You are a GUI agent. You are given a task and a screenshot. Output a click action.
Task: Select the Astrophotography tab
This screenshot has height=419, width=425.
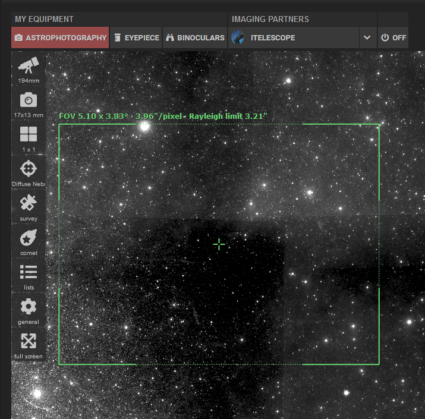tap(60, 37)
